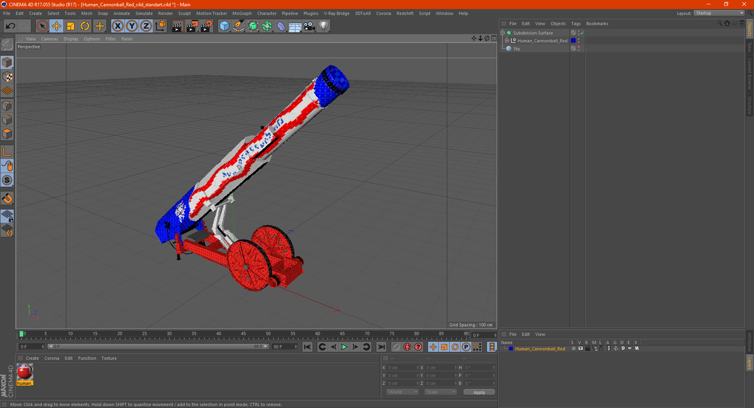Open the Spline Pen tool
754x408 pixels.
pos(239,26)
